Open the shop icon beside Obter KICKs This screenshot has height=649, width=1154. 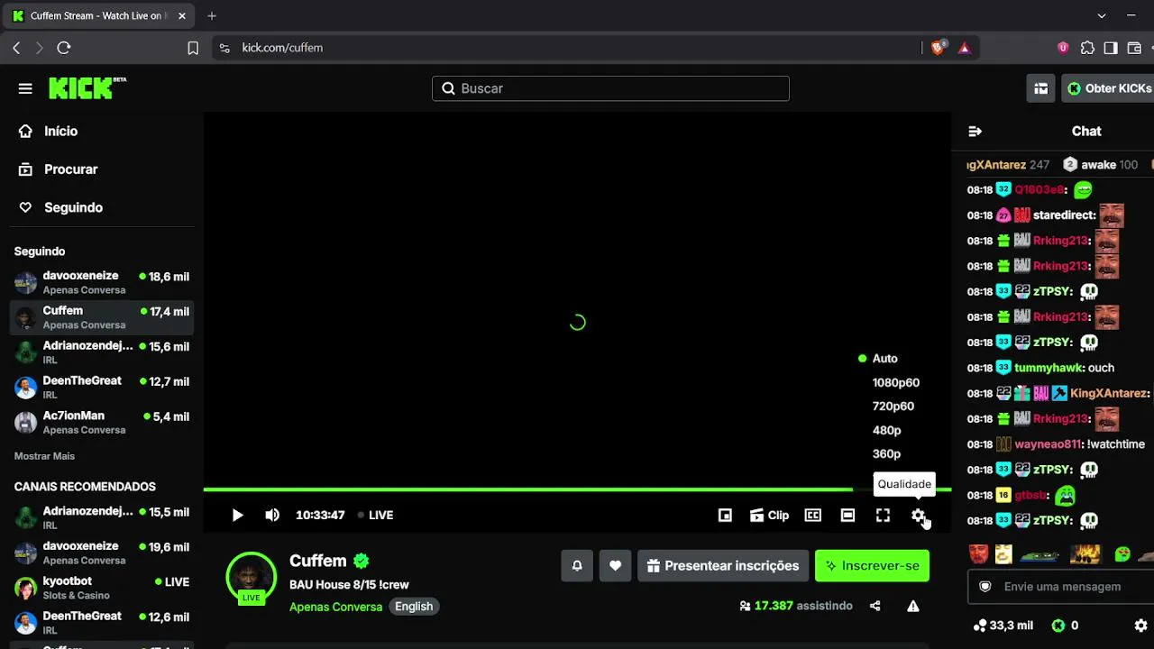coord(1040,88)
